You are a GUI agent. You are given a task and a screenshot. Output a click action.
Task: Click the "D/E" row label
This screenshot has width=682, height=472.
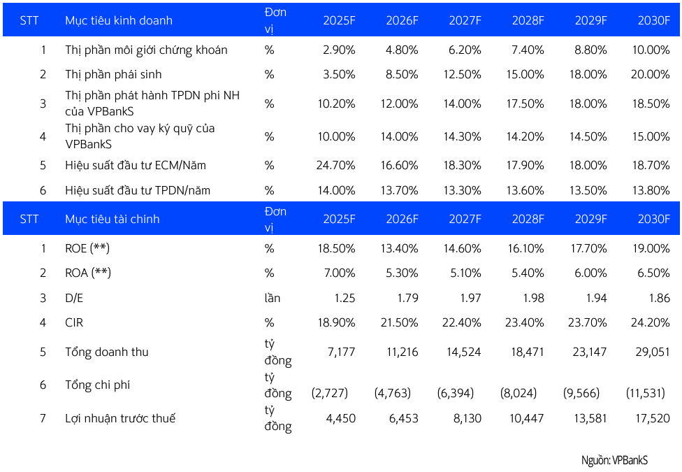[74, 298]
